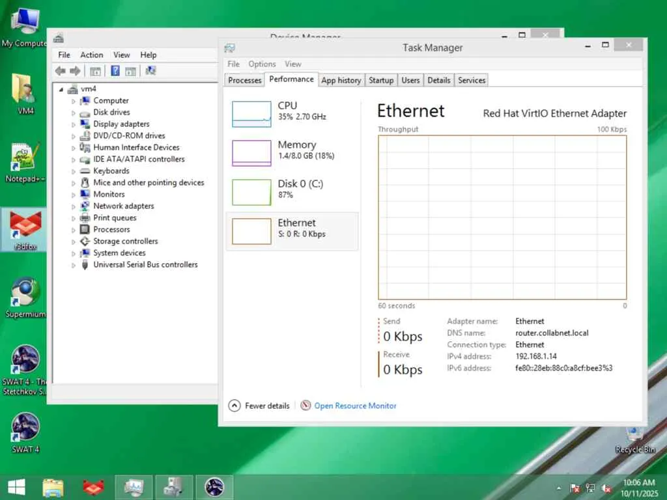Click the Back arrow in Device Manager toolbar

pos(61,71)
